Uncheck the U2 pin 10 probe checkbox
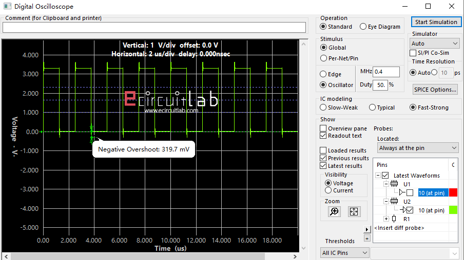The width and height of the screenshot is (464, 260). [410, 210]
